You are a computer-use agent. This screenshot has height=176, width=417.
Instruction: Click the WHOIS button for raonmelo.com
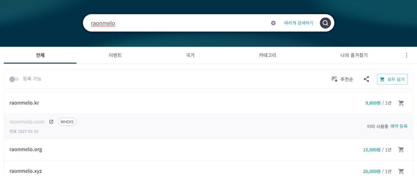click(x=67, y=122)
